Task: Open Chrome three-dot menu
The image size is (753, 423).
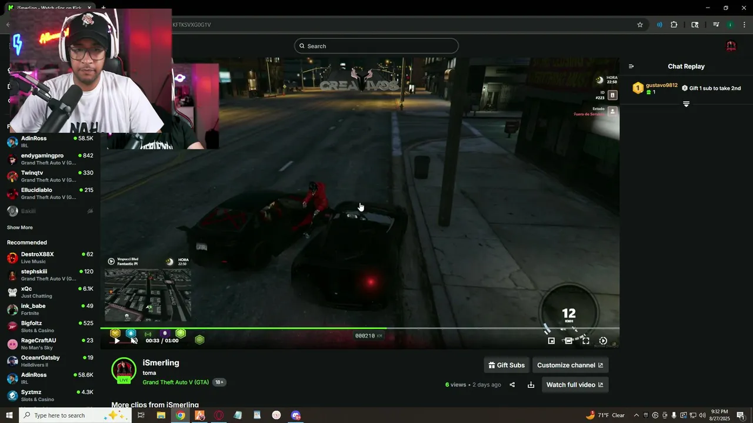Action: pyautogui.click(x=744, y=25)
